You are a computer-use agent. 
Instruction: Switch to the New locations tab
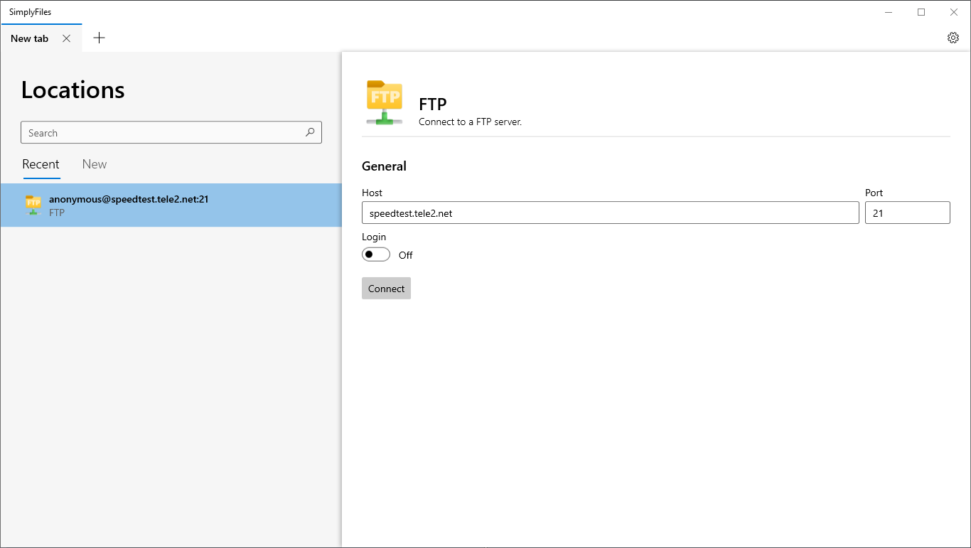(95, 164)
